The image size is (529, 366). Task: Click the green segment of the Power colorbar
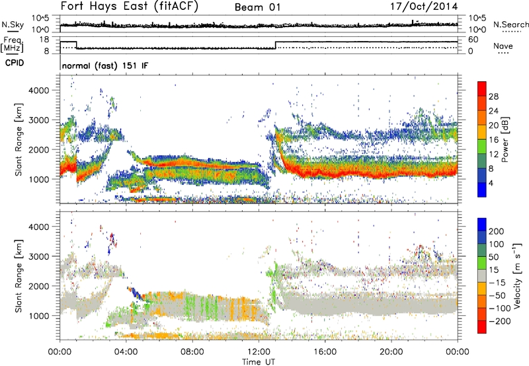pos(482,146)
